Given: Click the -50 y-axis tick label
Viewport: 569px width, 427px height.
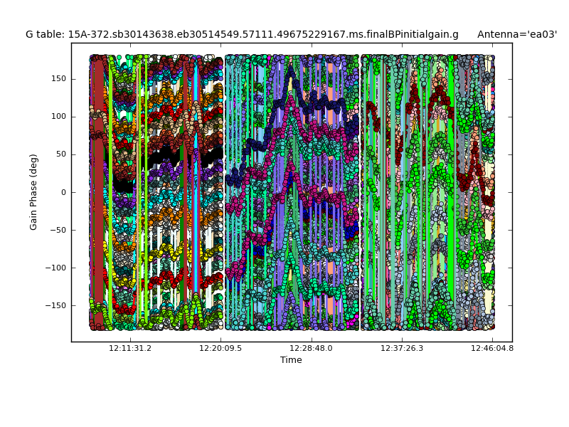Looking at the screenshot, I should [58, 230].
